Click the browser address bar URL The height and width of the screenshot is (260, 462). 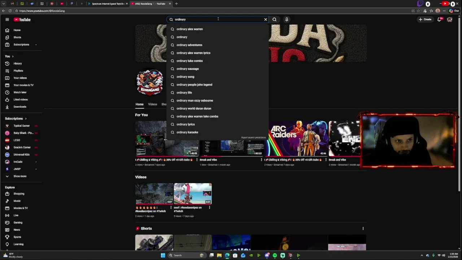coord(42,11)
